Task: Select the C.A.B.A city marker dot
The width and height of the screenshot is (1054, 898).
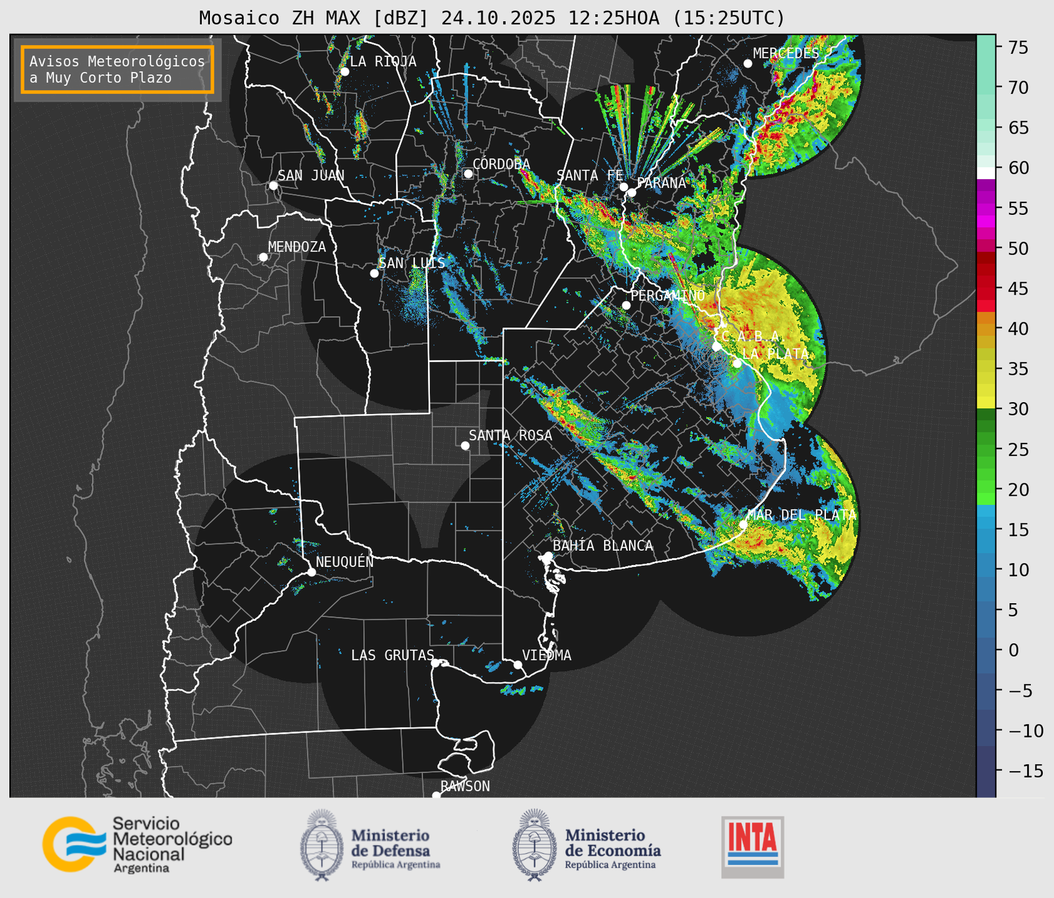Action: click(717, 347)
